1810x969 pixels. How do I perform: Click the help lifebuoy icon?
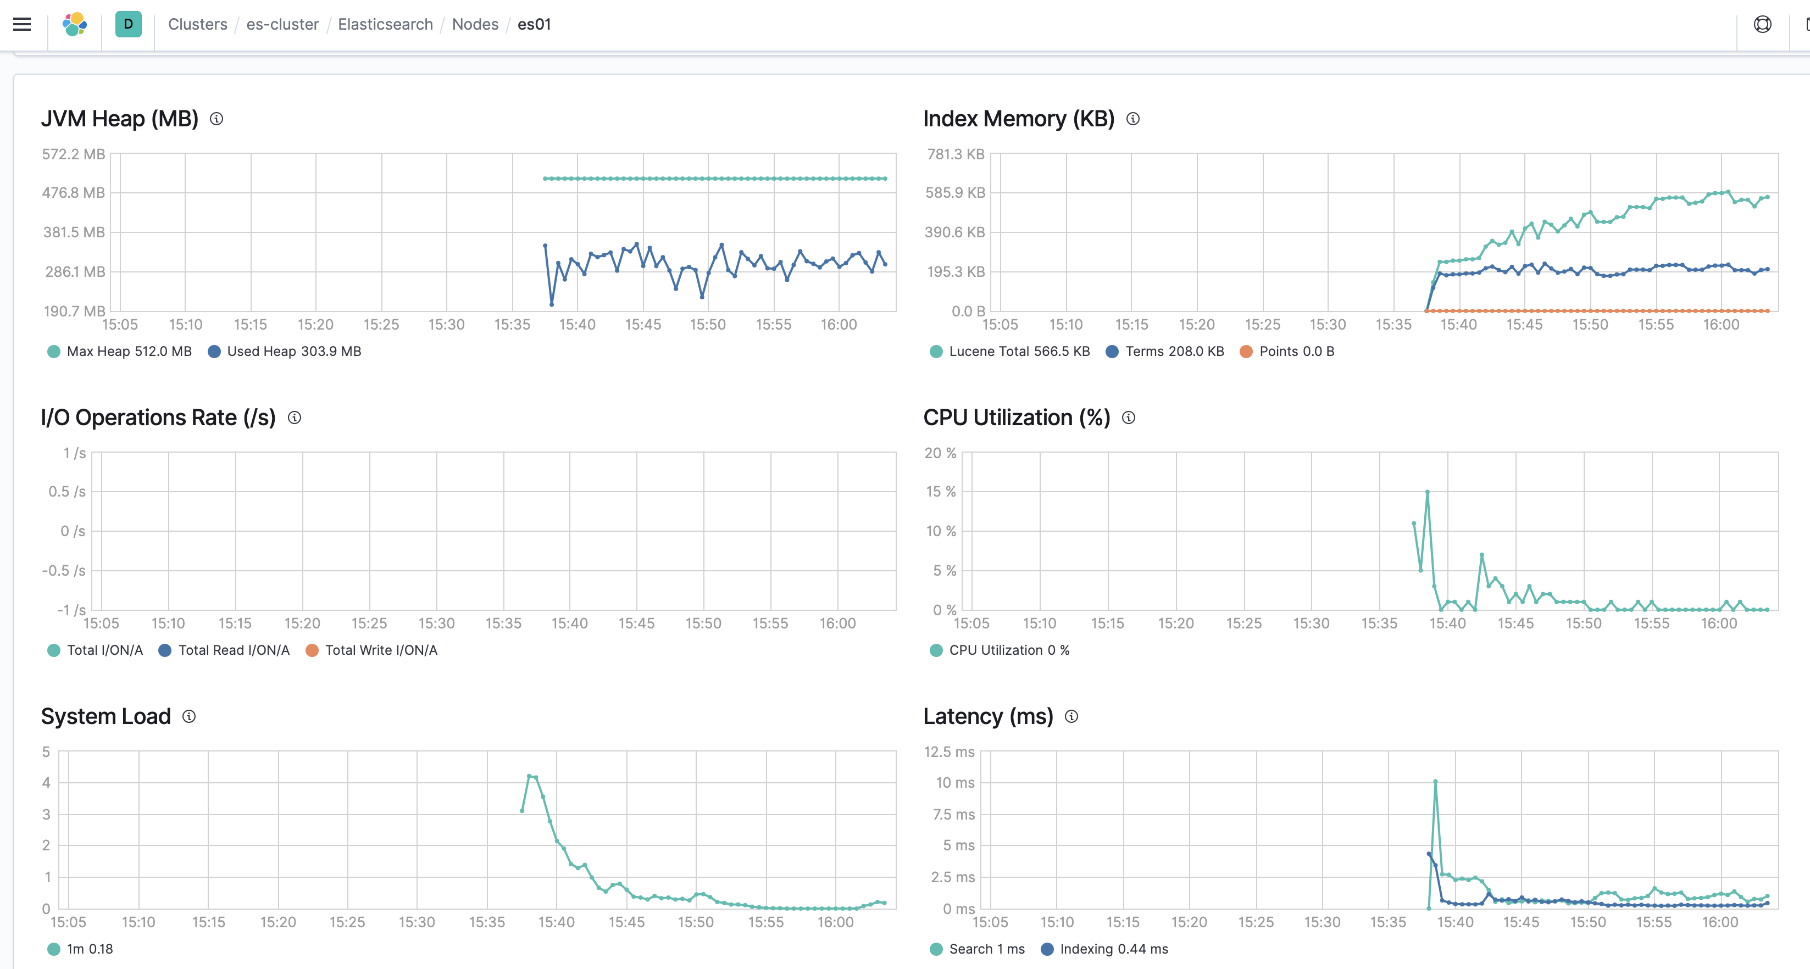tap(1762, 25)
